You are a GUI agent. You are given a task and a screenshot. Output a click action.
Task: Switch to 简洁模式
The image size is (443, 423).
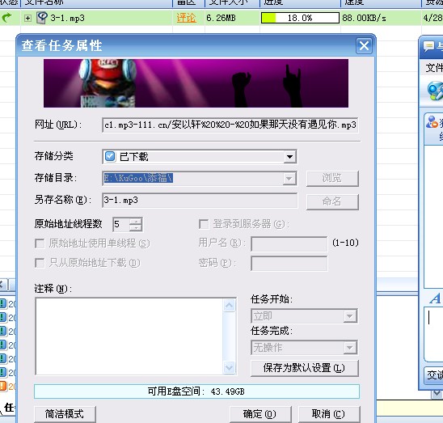65,414
